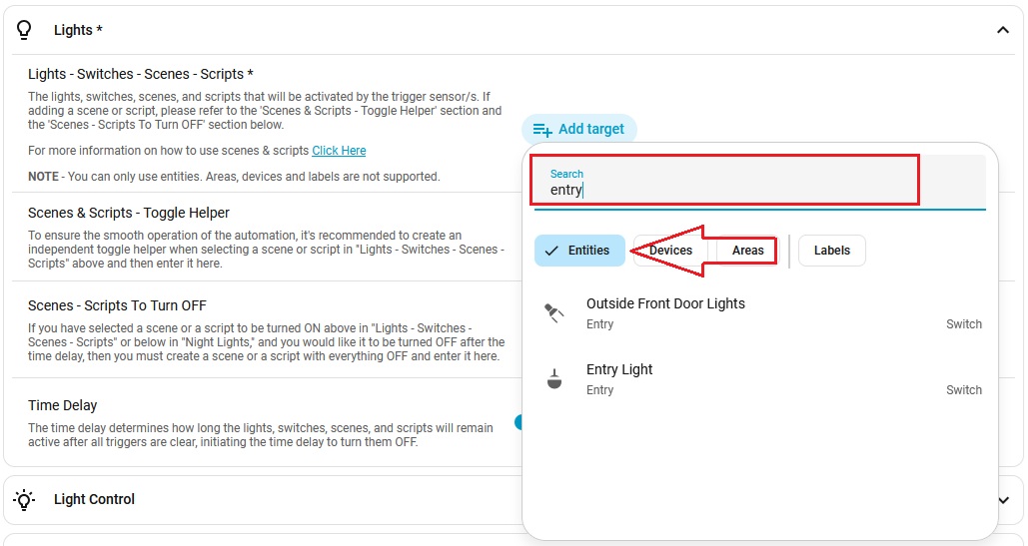Click the Light Control section title
Screen dimensions: 1028x546
94,499
